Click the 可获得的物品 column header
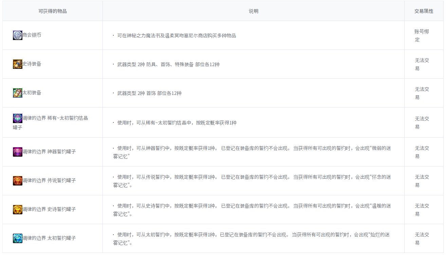Image resolution: width=446 pixels, height=255 pixels. tap(53, 11)
